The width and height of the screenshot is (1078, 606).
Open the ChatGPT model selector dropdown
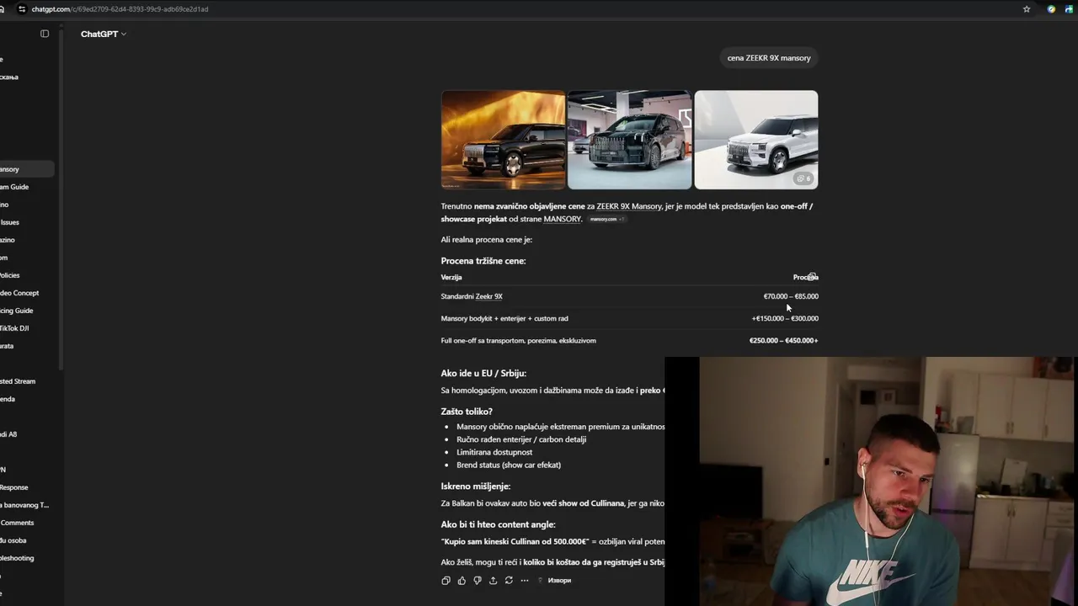(x=104, y=34)
